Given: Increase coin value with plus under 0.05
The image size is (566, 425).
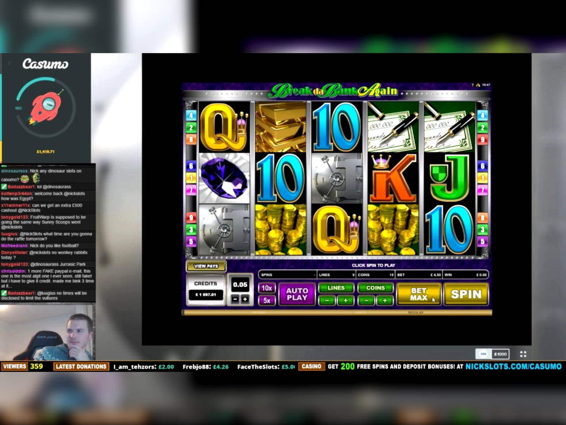Looking at the screenshot, I should click(245, 300).
